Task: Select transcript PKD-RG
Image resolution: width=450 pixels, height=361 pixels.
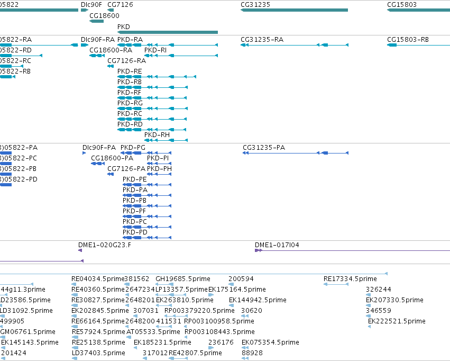Action: point(152,109)
